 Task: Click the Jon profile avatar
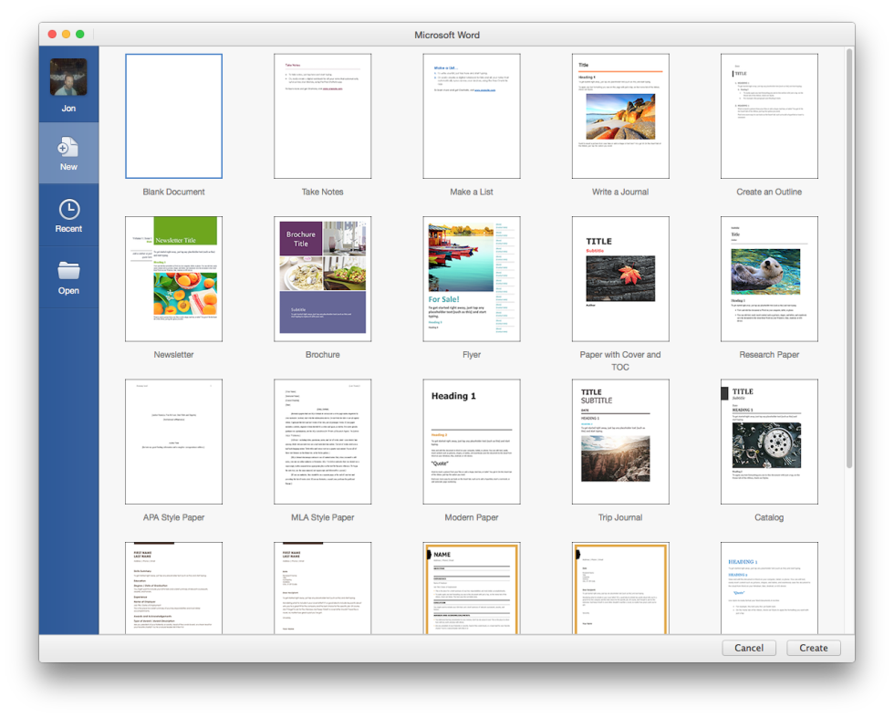point(68,77)
